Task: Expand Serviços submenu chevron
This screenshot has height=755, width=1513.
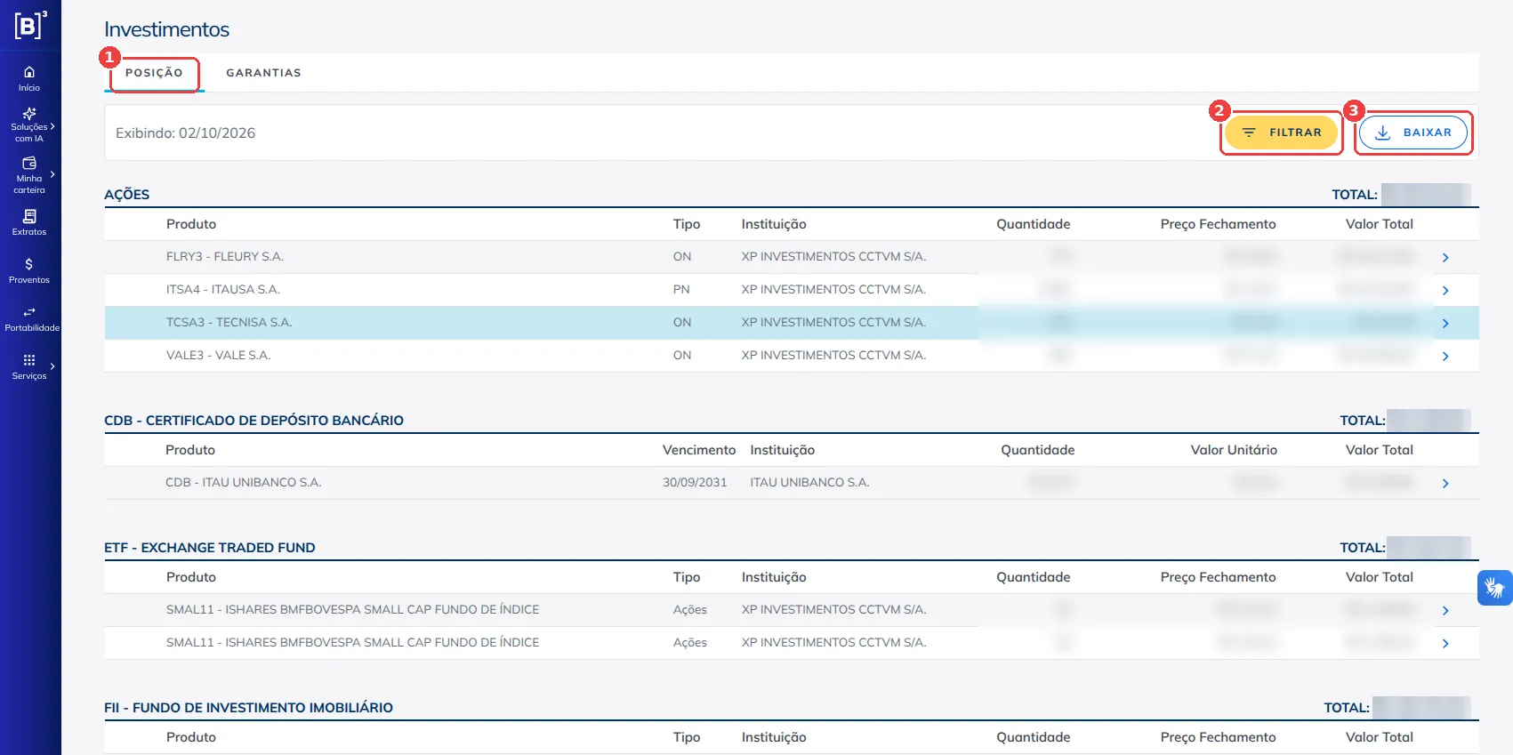Action: pos(52,365)
